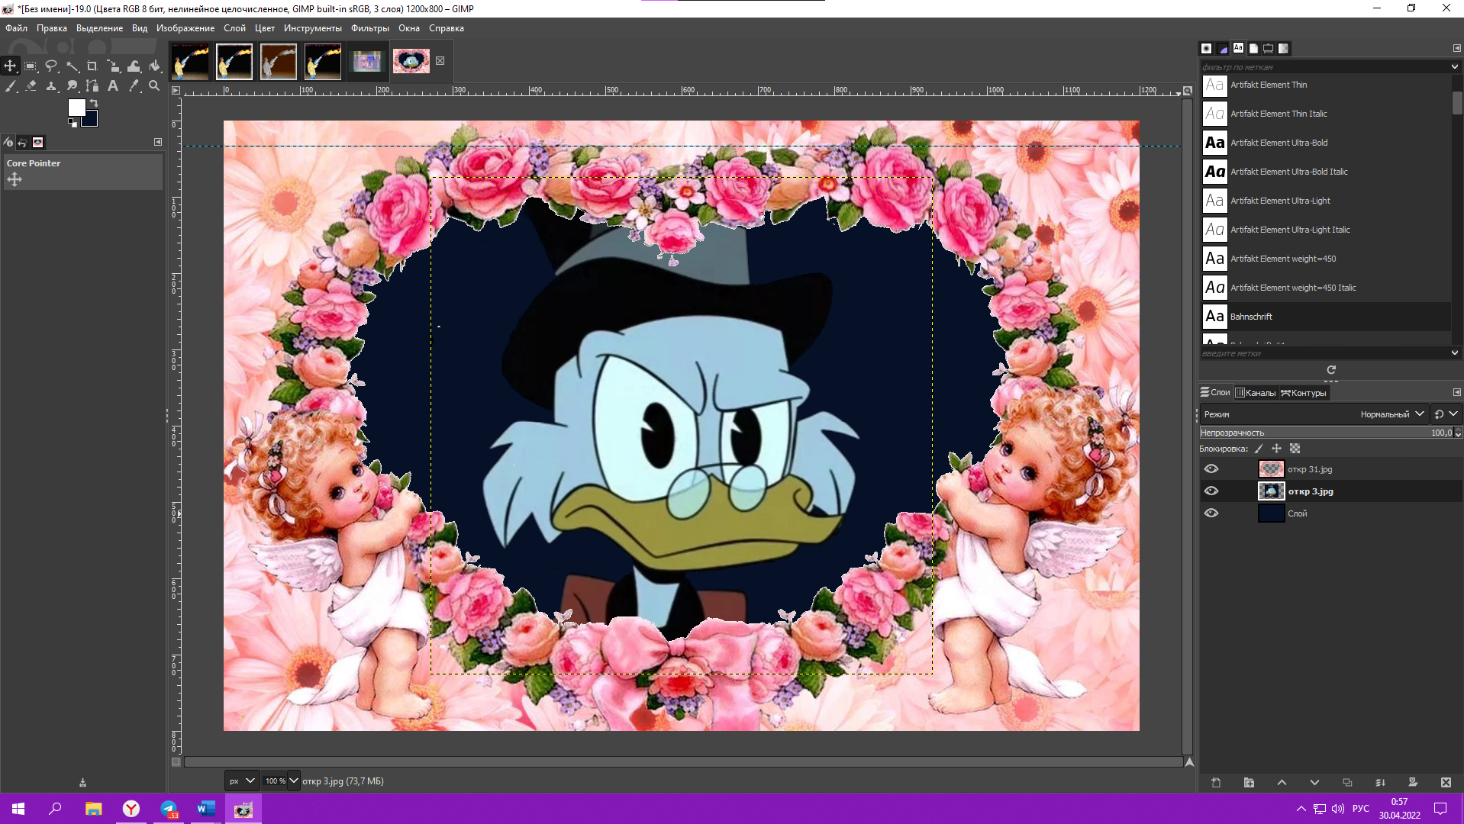The width and height of the screenshot is (1464, 824).
Task: Select font Artifakt Element Ultra-Bold
Action: (1326, 143)
